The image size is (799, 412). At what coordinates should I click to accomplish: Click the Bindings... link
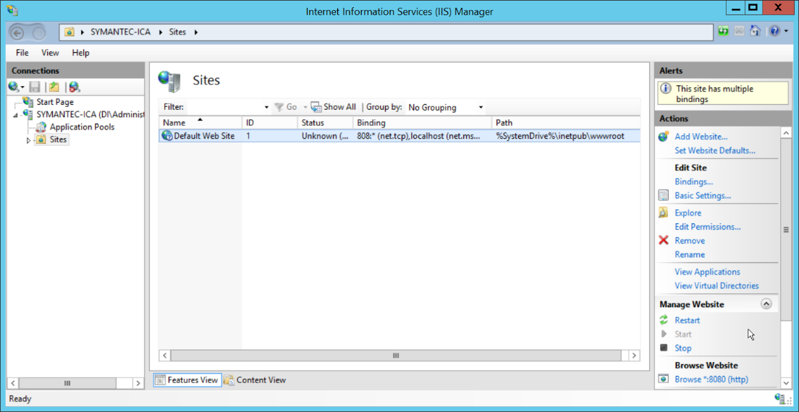693,181
